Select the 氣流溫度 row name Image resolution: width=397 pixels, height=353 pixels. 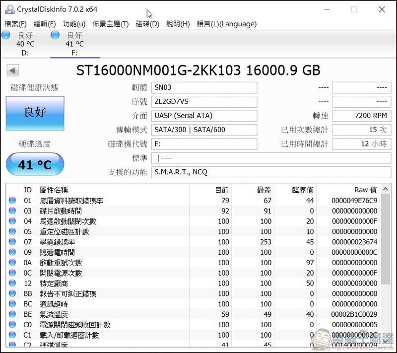54,314
